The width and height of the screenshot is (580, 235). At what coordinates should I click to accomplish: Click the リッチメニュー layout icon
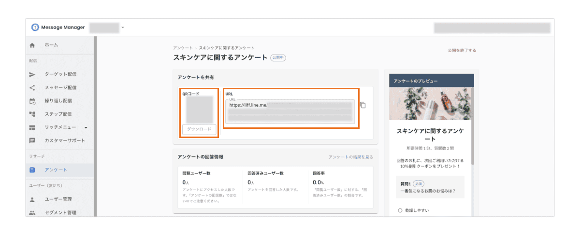coord(32,127)
